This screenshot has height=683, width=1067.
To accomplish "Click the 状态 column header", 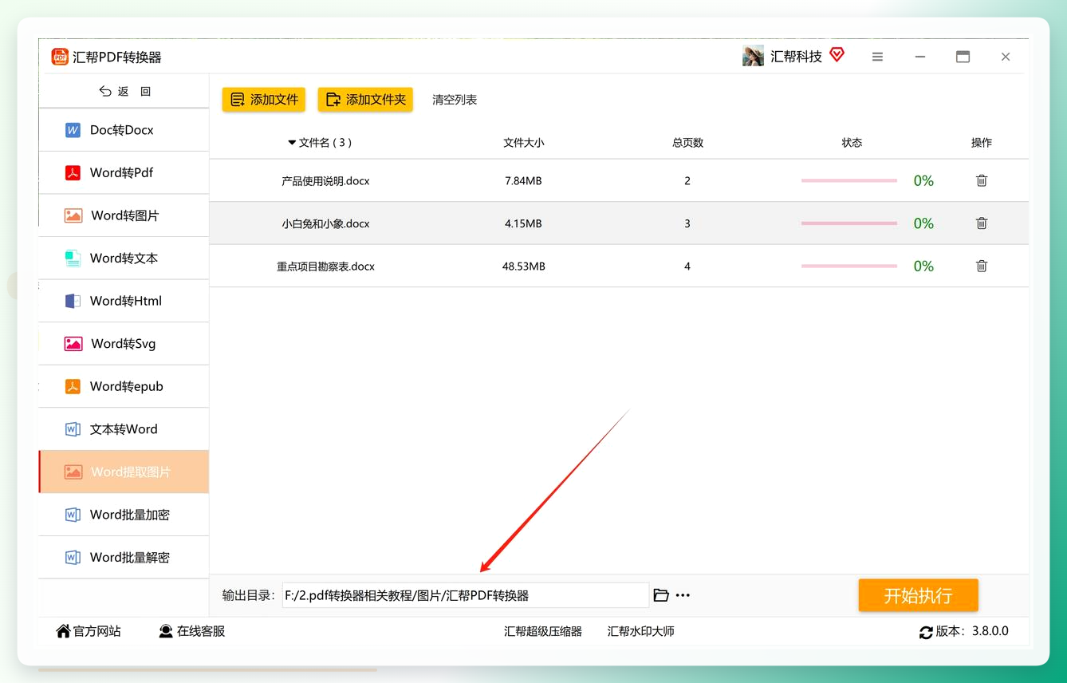I will [x=852, y=143].
